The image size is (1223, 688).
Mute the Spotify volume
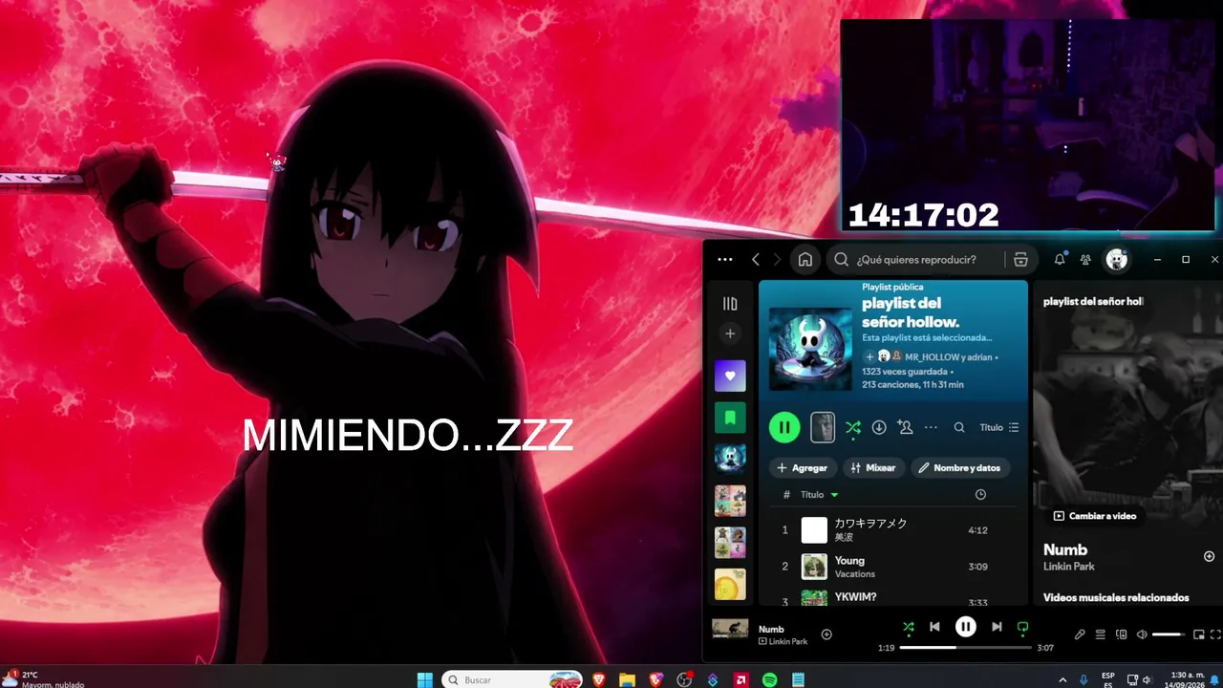click(1142, 634)
